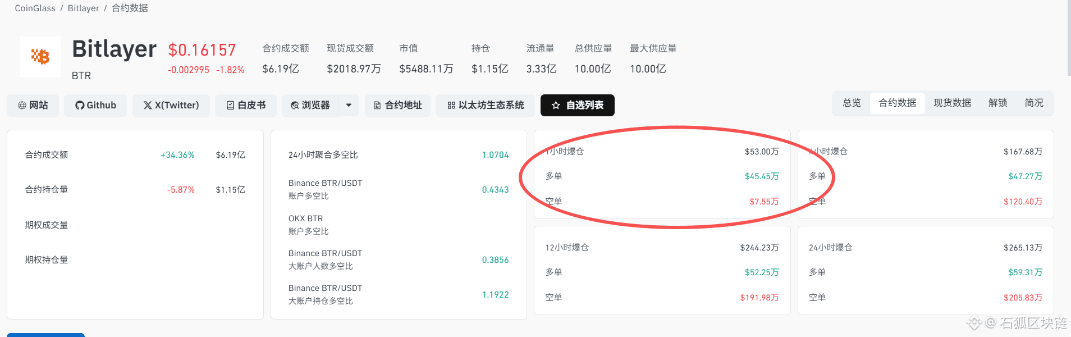The height and width of the screenshot is (337, 1071).
Task: Click Binance BTR/USDT 账户多空比 row
Action: tap(399, 190)
